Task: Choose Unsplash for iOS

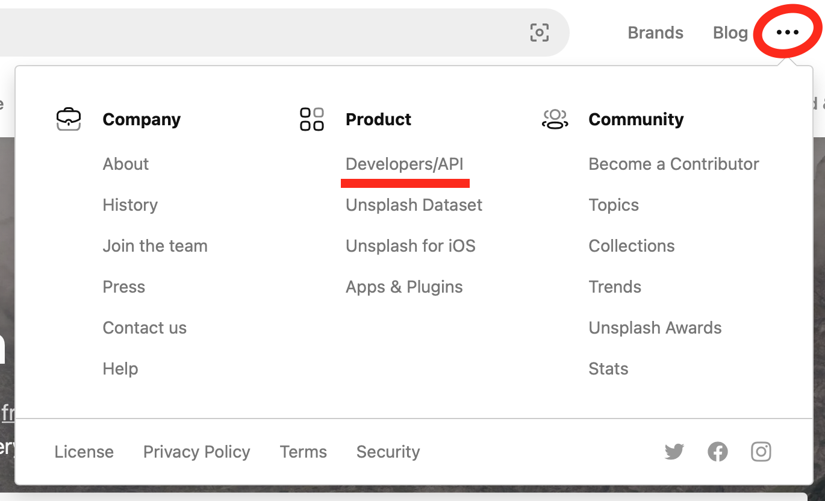Action: pyautogui.click(x=411, y=246)
